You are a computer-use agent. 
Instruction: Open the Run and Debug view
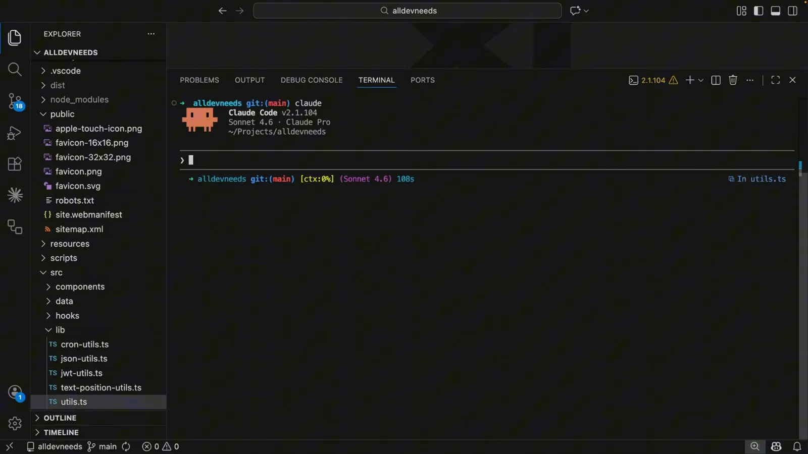(x=15, y=133)
